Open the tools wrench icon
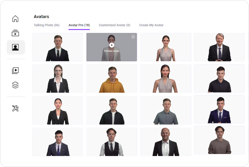Image resolution: width=249 pixels, height=167 pixels. (x=15, y=108)
